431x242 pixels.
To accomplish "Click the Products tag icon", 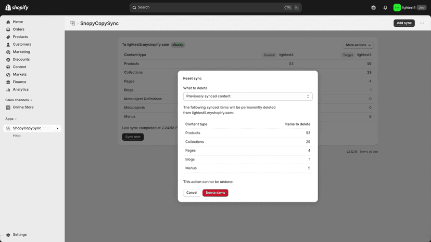I will pyautogui.click(x=8, y=37).
